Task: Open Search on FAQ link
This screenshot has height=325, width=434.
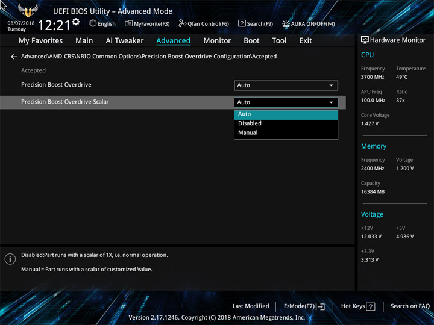Action: (410, 306)
